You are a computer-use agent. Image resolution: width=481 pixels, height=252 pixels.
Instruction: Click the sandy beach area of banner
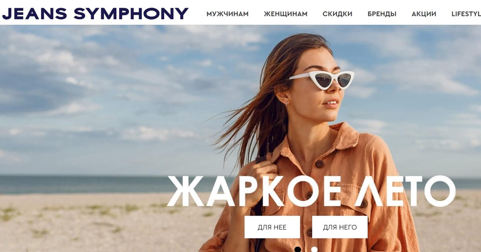(100, 224)
